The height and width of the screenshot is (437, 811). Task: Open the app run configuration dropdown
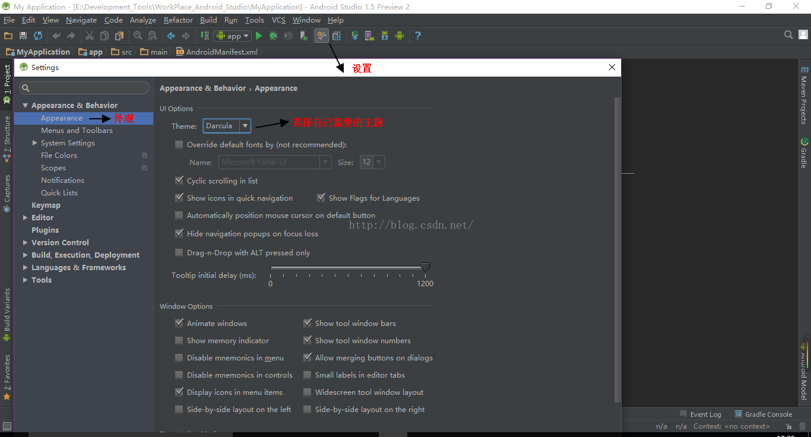coord(233,36)
